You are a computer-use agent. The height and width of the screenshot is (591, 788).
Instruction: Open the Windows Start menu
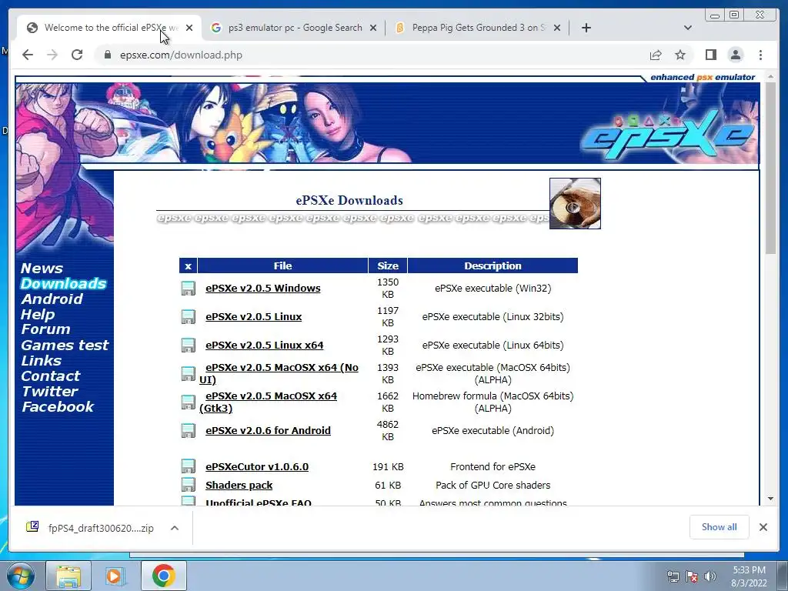[20, 576]
